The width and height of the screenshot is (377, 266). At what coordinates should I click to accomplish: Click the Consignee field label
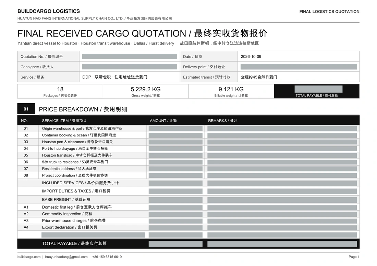tap(37, 67)
